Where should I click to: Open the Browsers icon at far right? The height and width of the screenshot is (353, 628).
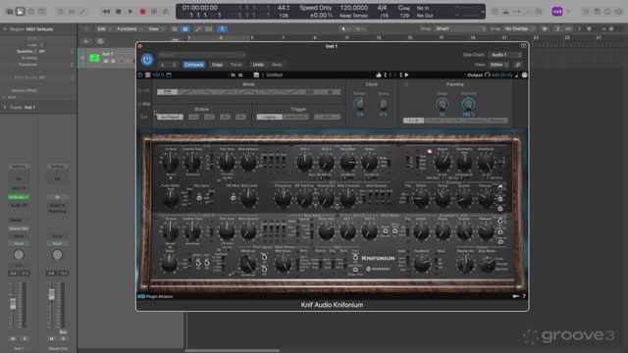click(619, 12)
